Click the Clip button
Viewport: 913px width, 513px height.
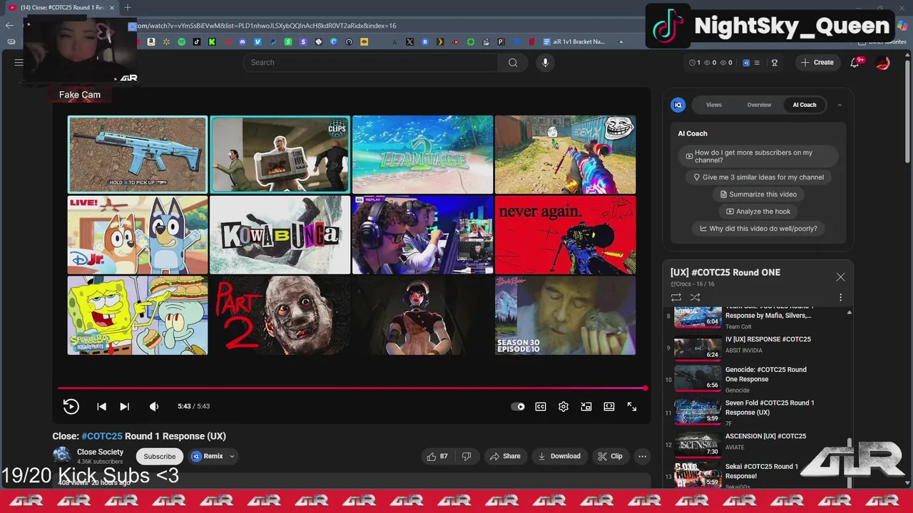[x=610, y=456]
